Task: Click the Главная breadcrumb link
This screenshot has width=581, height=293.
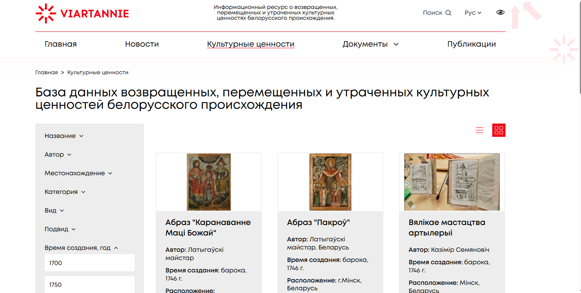Action: 46,72
